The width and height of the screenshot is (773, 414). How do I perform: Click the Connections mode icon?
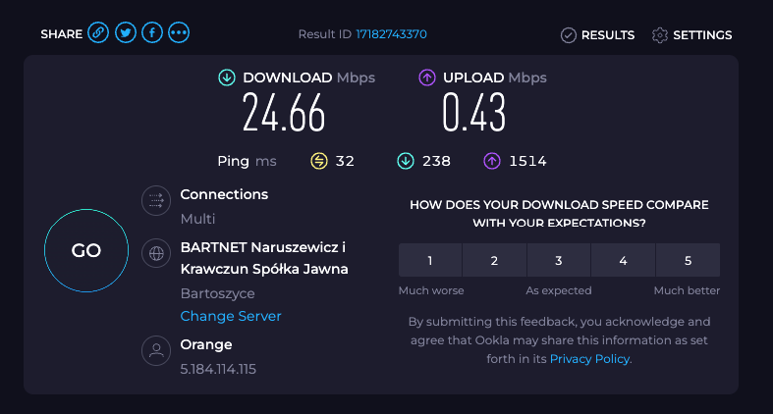pyautogui.click(x=156, y=200)
